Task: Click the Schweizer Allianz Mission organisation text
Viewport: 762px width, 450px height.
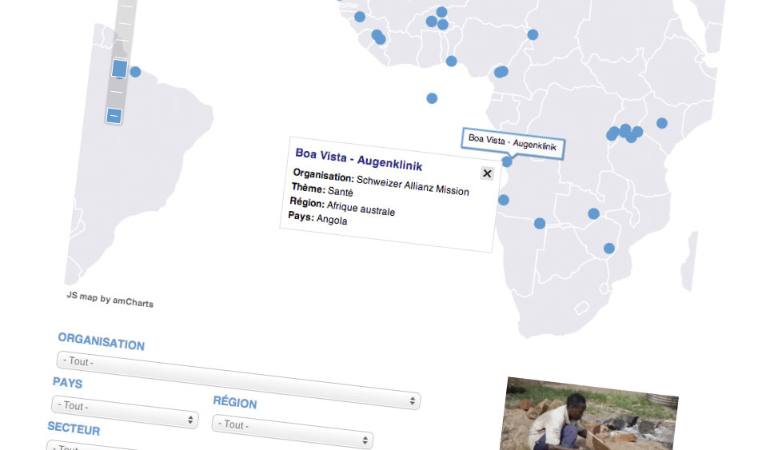Action: [x=413, y=185]
